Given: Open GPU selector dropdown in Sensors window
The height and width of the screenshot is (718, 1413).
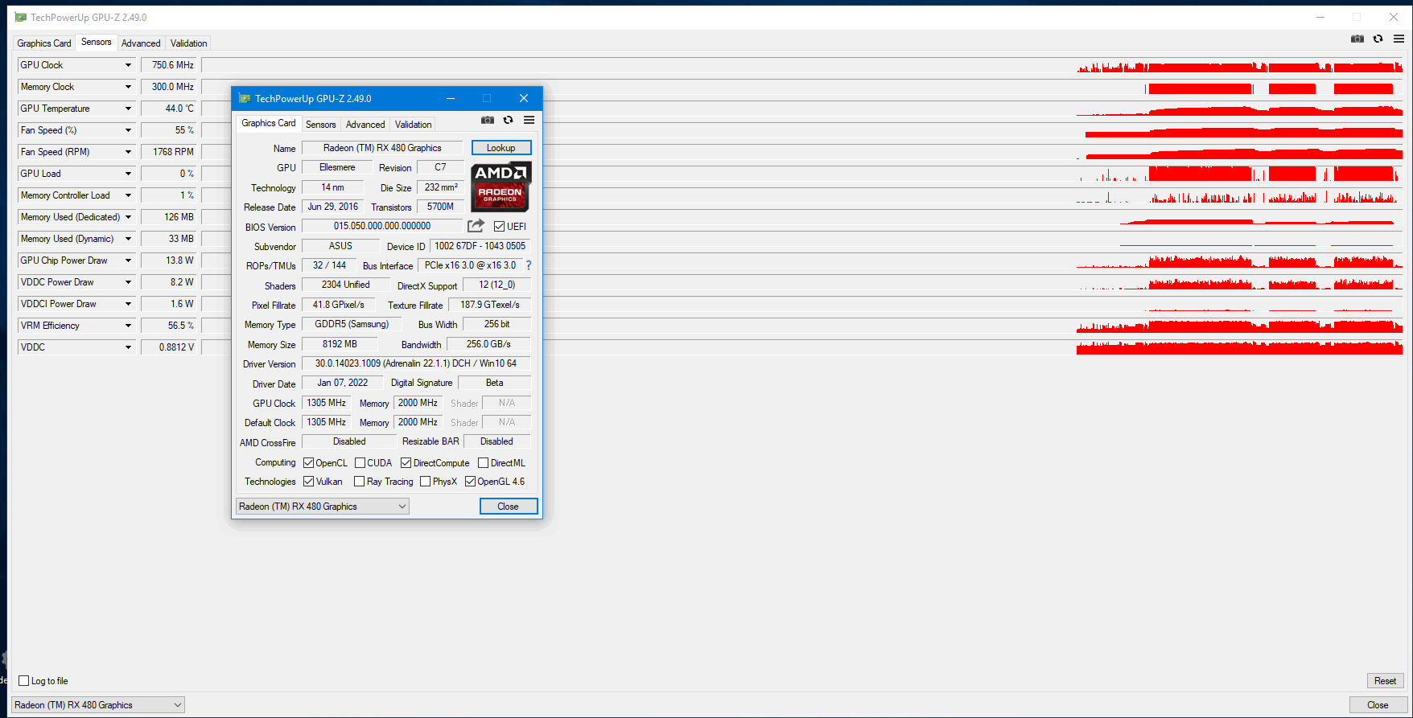Looking at the screenshot, I should tap(98, 705).
